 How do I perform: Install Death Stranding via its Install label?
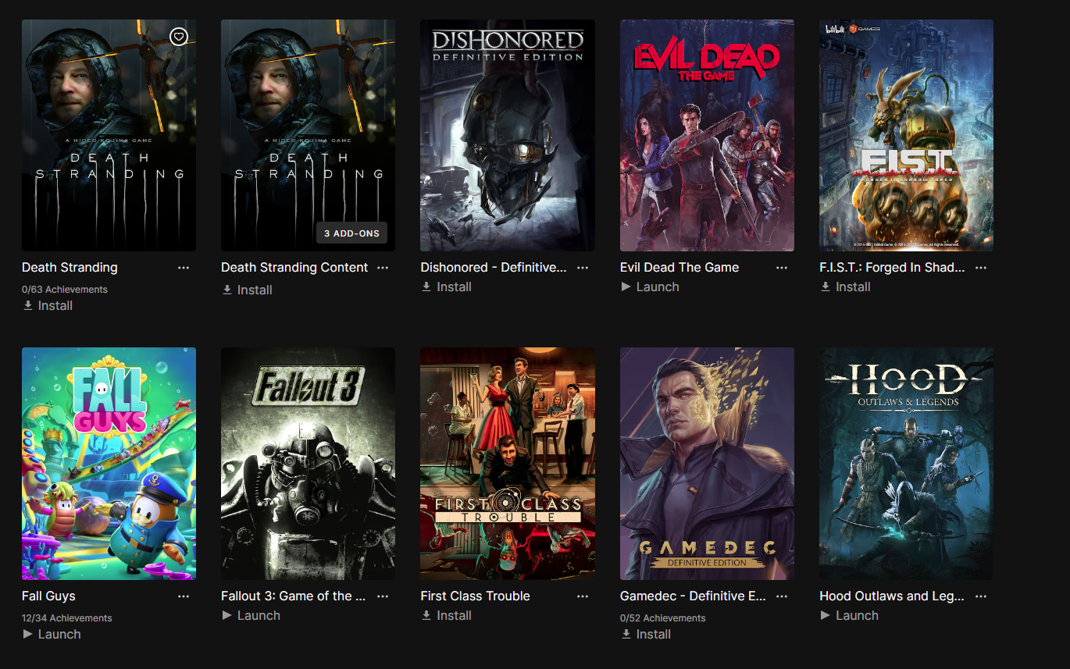[x=55, y=306]
